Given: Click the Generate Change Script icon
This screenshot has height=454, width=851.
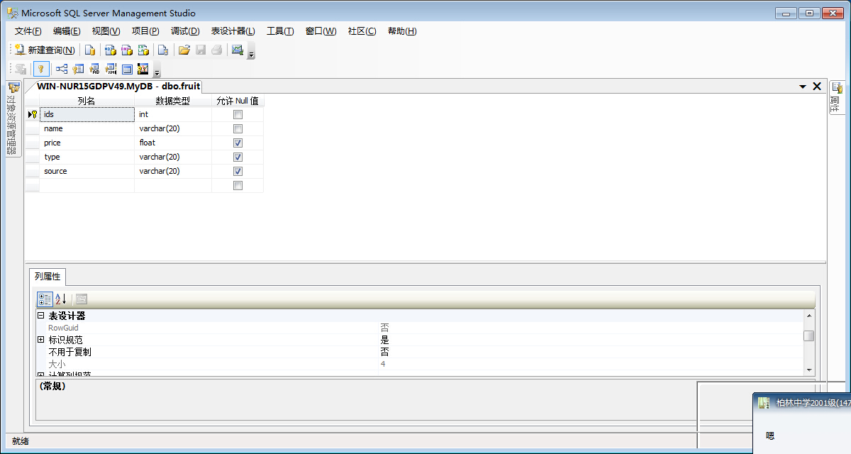Looking at the screenshot, I should 21,69.
